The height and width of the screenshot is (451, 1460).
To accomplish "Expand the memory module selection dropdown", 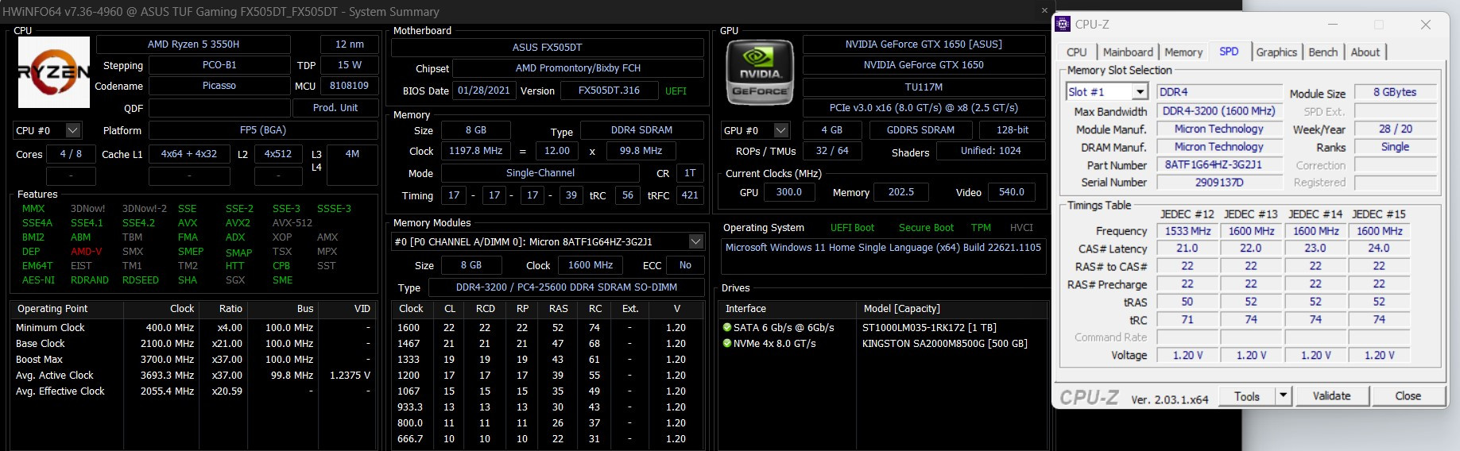I will [x=695, y=241].
